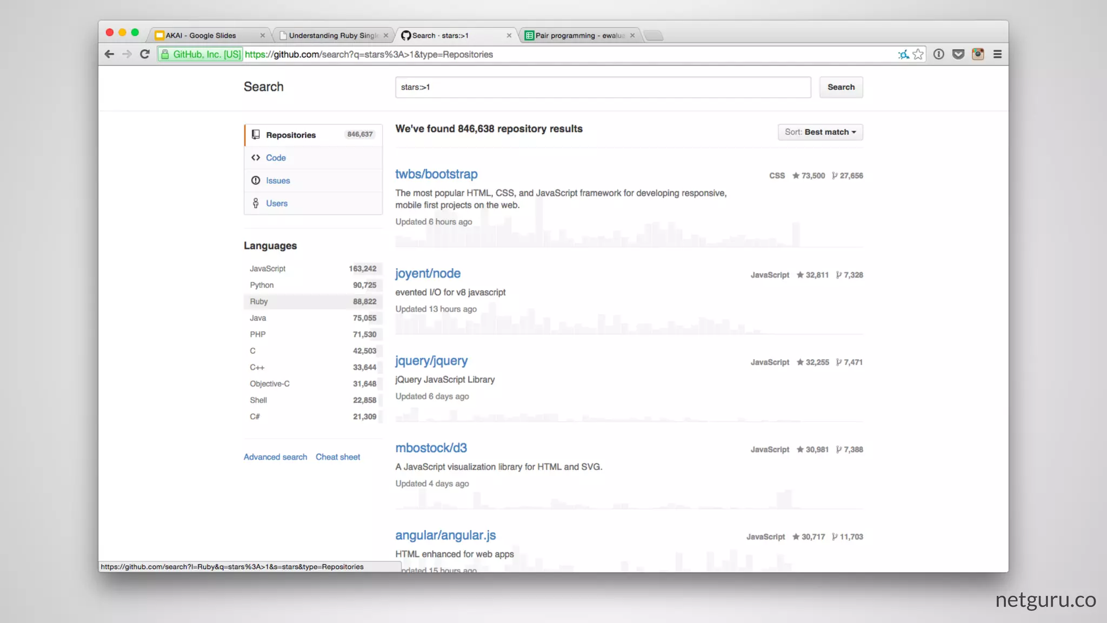
Task: Click the Instagram-style camera extension icon
Action: coord(978,54)
